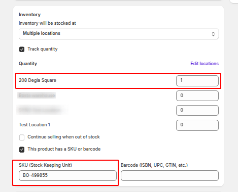The width and height of the screenshot is (238, 192).
Task: Click the up-down chevron in location selector
Action: tap(213, 34)
